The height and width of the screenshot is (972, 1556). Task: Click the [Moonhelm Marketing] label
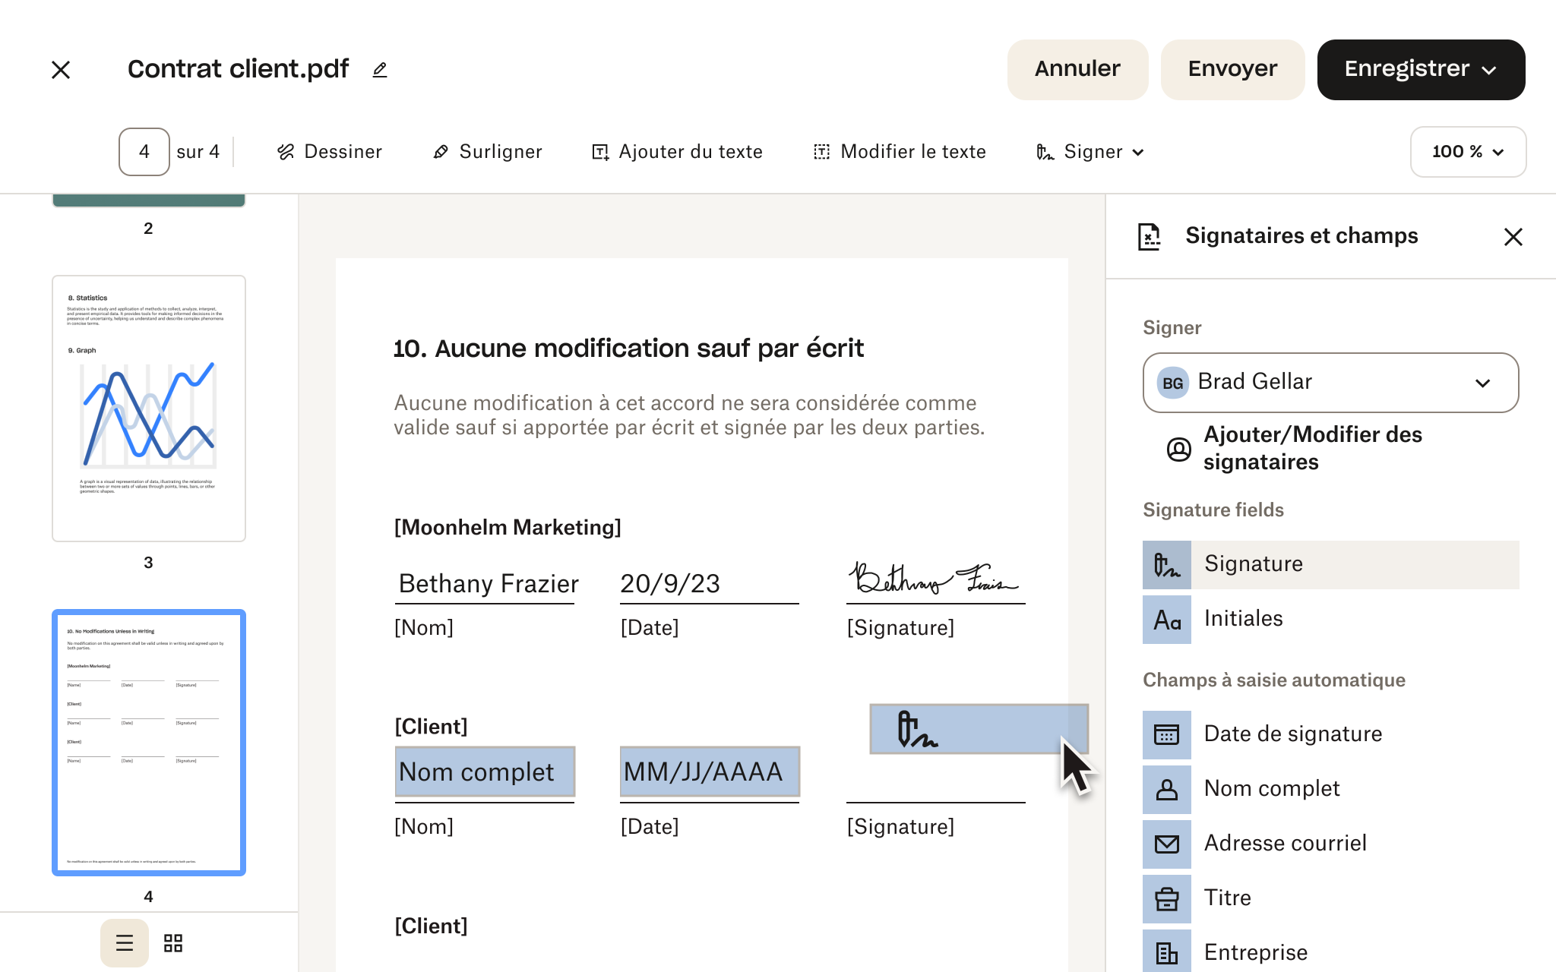tap(508, 527)
